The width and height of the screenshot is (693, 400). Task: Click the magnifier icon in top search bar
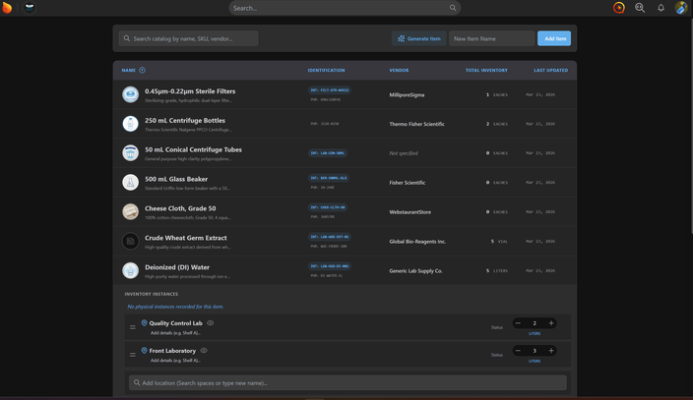point(453,8)
